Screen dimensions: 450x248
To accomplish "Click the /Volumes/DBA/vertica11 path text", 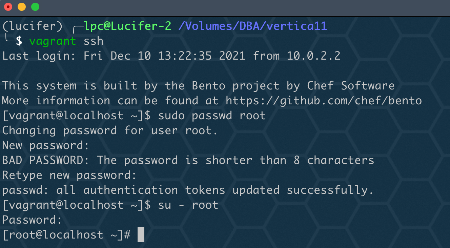I will 252,26.
